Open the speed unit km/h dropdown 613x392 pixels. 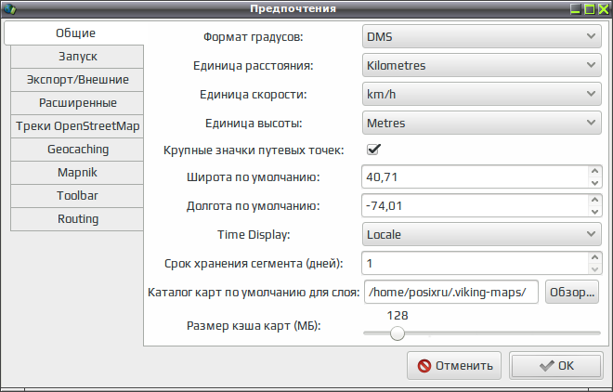(482, 94)
